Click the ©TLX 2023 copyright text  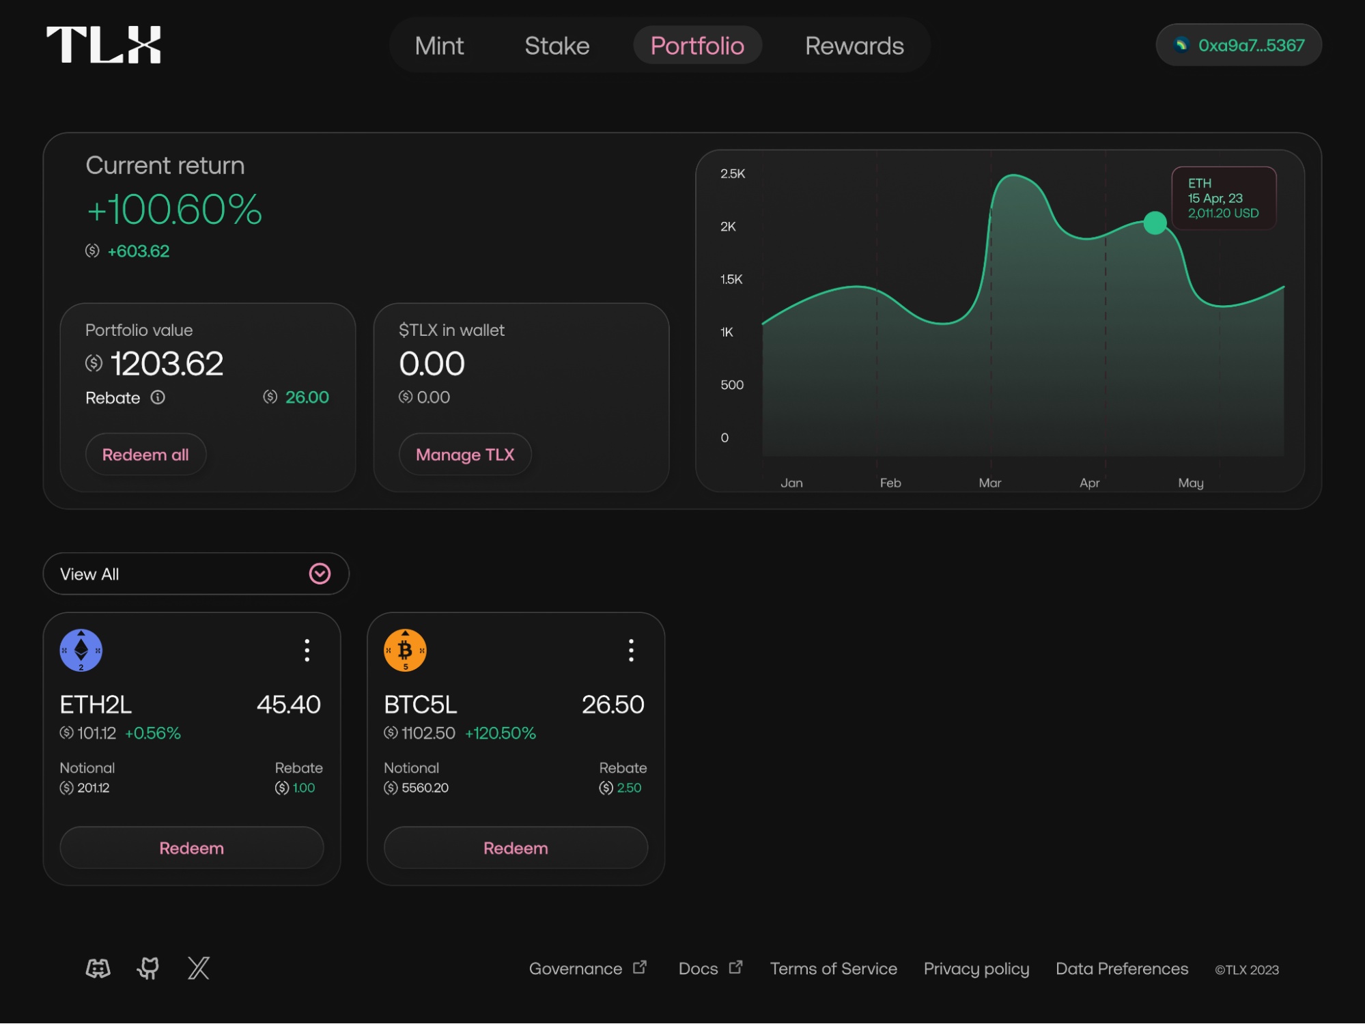tap(1247, 969)
